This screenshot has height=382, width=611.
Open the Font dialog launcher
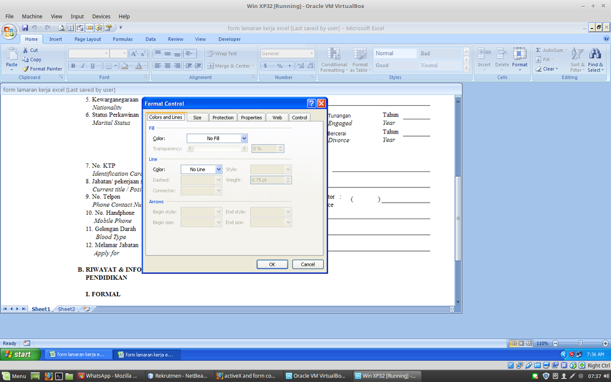(146, 77)
